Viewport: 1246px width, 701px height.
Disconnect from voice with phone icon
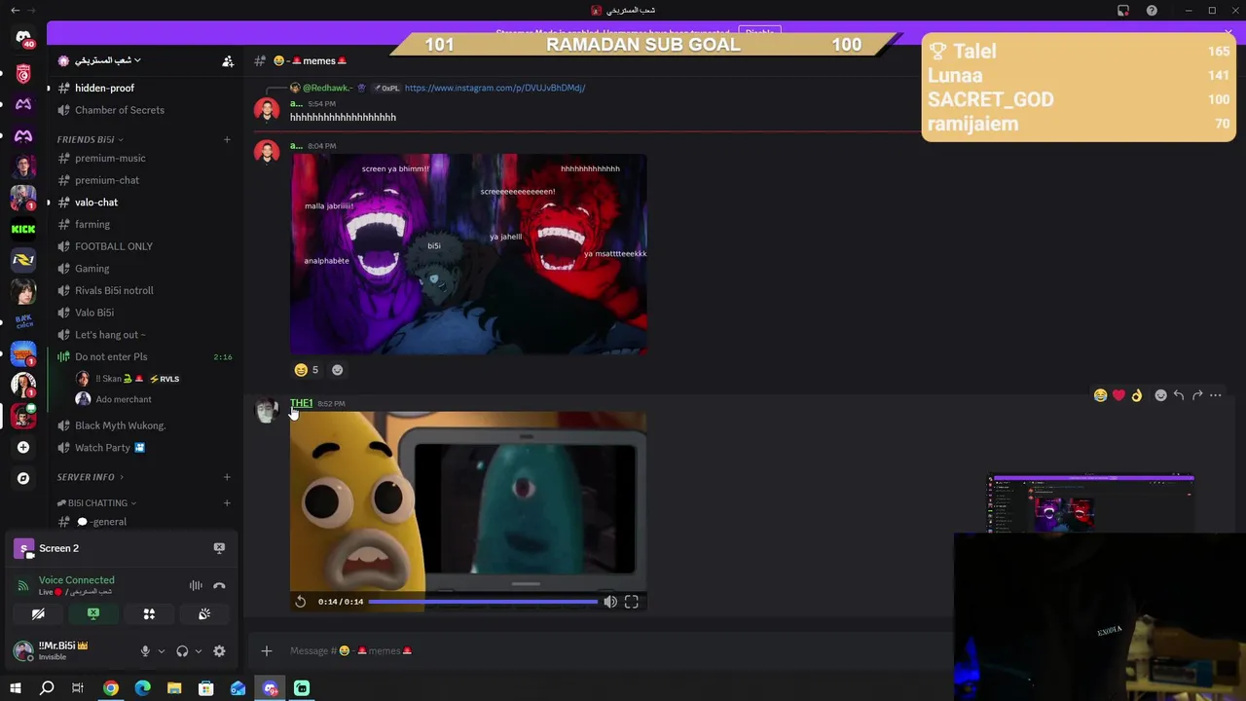pyautogui.click(x=219, y=585)
